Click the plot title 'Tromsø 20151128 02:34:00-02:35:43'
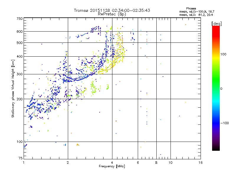The height and width of the screenshot is (177, 236). point(112,10)
